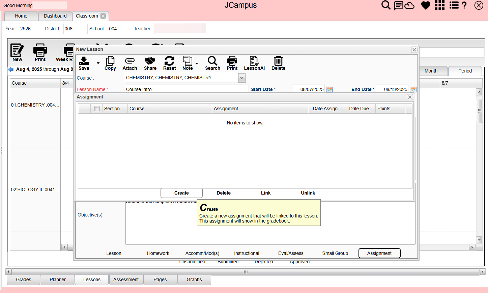Click the Link assignment button
The width and height of the screenshot is (488, 293).
pos(266,193)
